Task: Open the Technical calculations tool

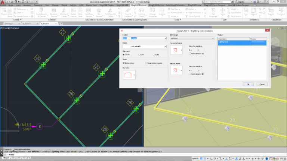Action: click(281, 12)
